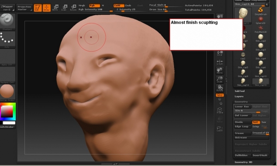Viewport: 277px width, 166px height.
Task: Click the DelHidden button
Action: pyautogui.click(x=242, y=155)
